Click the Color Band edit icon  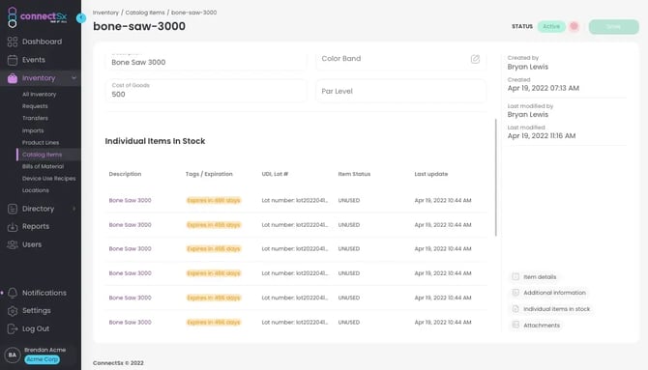tap(475, 59)
